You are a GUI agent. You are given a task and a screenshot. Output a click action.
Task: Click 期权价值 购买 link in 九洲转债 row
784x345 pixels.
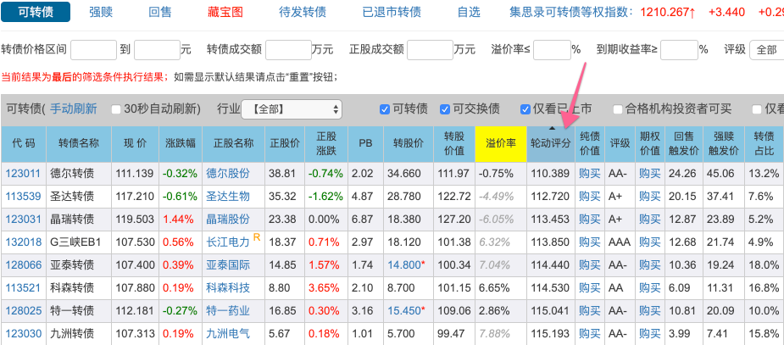(x=649, y=333)
